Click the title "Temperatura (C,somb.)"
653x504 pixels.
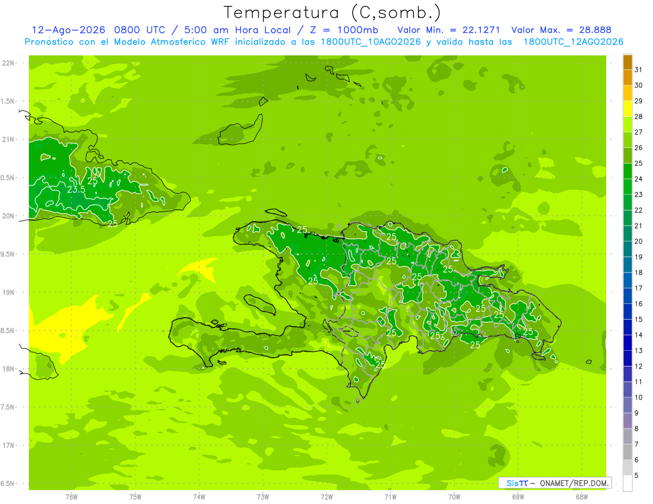click(x=331, y=13)
